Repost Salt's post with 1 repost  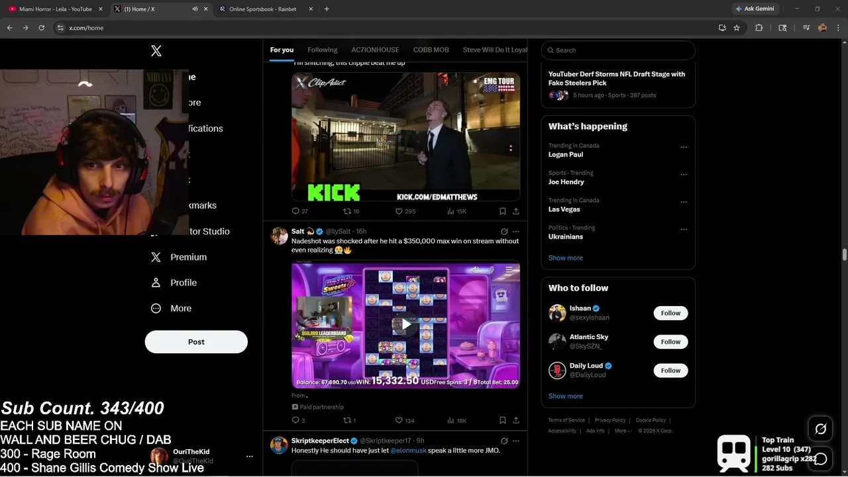pyautogui.click(x=350, y=420)
